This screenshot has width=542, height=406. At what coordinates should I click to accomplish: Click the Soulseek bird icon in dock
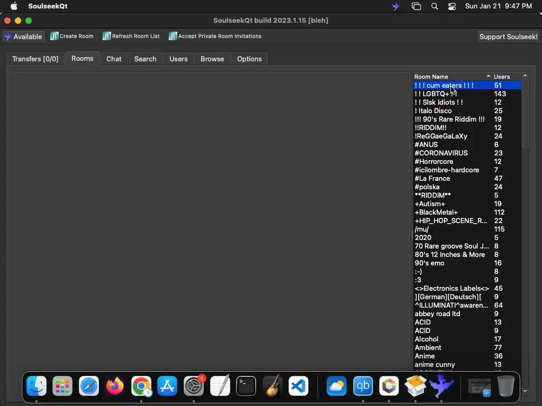click(441, 385)
